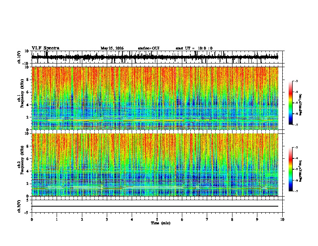Click the ch.3 flat voltage line

[x=155, y=206]
